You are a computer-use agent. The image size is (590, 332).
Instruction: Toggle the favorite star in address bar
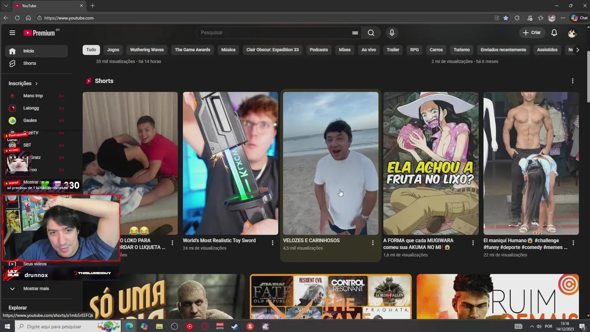[x=506, y=18]
